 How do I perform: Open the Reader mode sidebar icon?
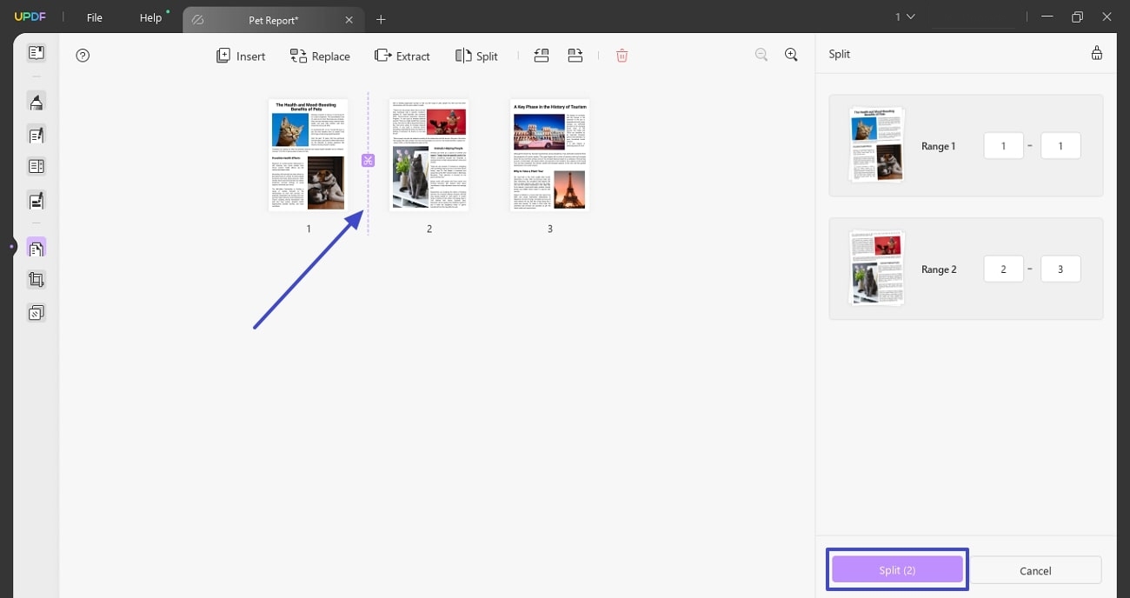[x=36, y=53]
